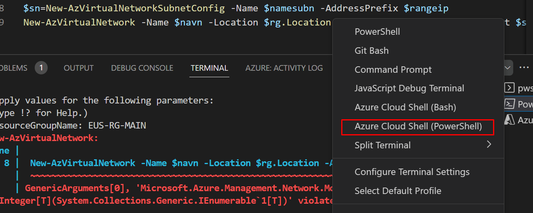Open the panel more actions ellipsis
The width and height of the screenshot is (533, 213).
point(524,67)
